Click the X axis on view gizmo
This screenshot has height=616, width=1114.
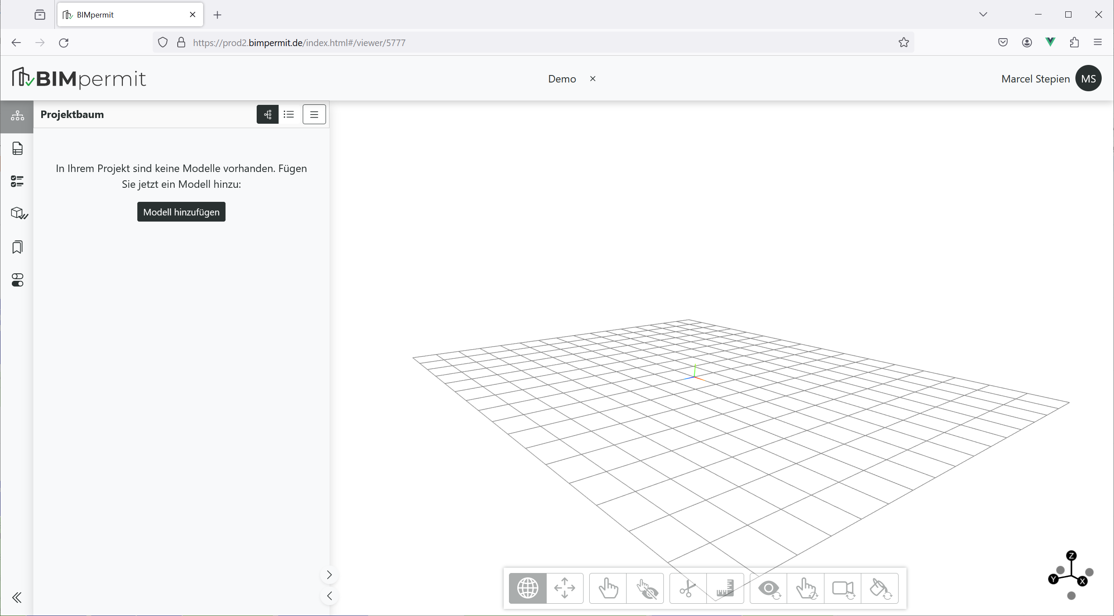(x=1082, y=581)
